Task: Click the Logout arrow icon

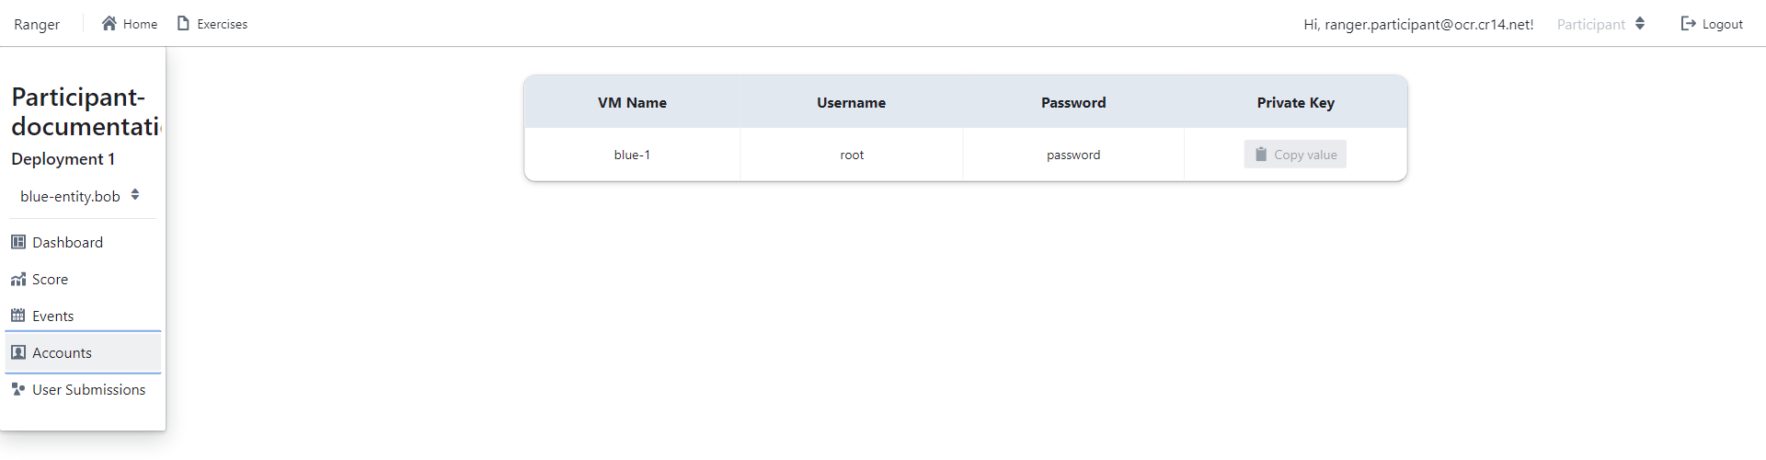Action: (x=1688, y=23)
